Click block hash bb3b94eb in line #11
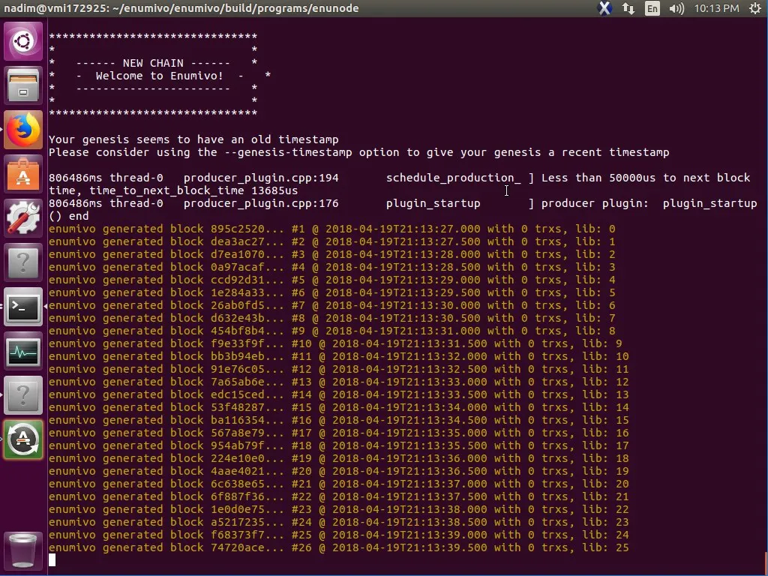This screenshot has width=768, height=576. pos(238,356)
